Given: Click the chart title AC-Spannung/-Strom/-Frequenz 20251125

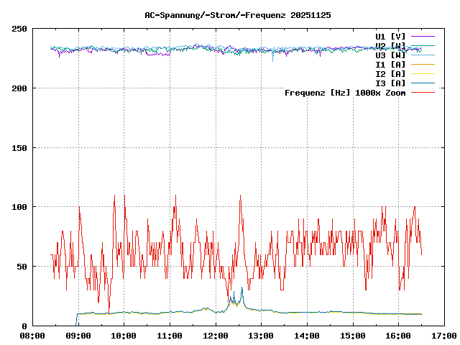Looking at the screenshot, I should pyautogui.click(x=228, y=14).
